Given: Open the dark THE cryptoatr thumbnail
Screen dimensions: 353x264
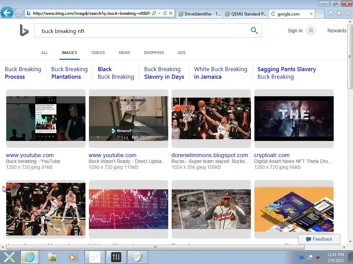Looking at the screenshot, I should [x=294, y=119].
